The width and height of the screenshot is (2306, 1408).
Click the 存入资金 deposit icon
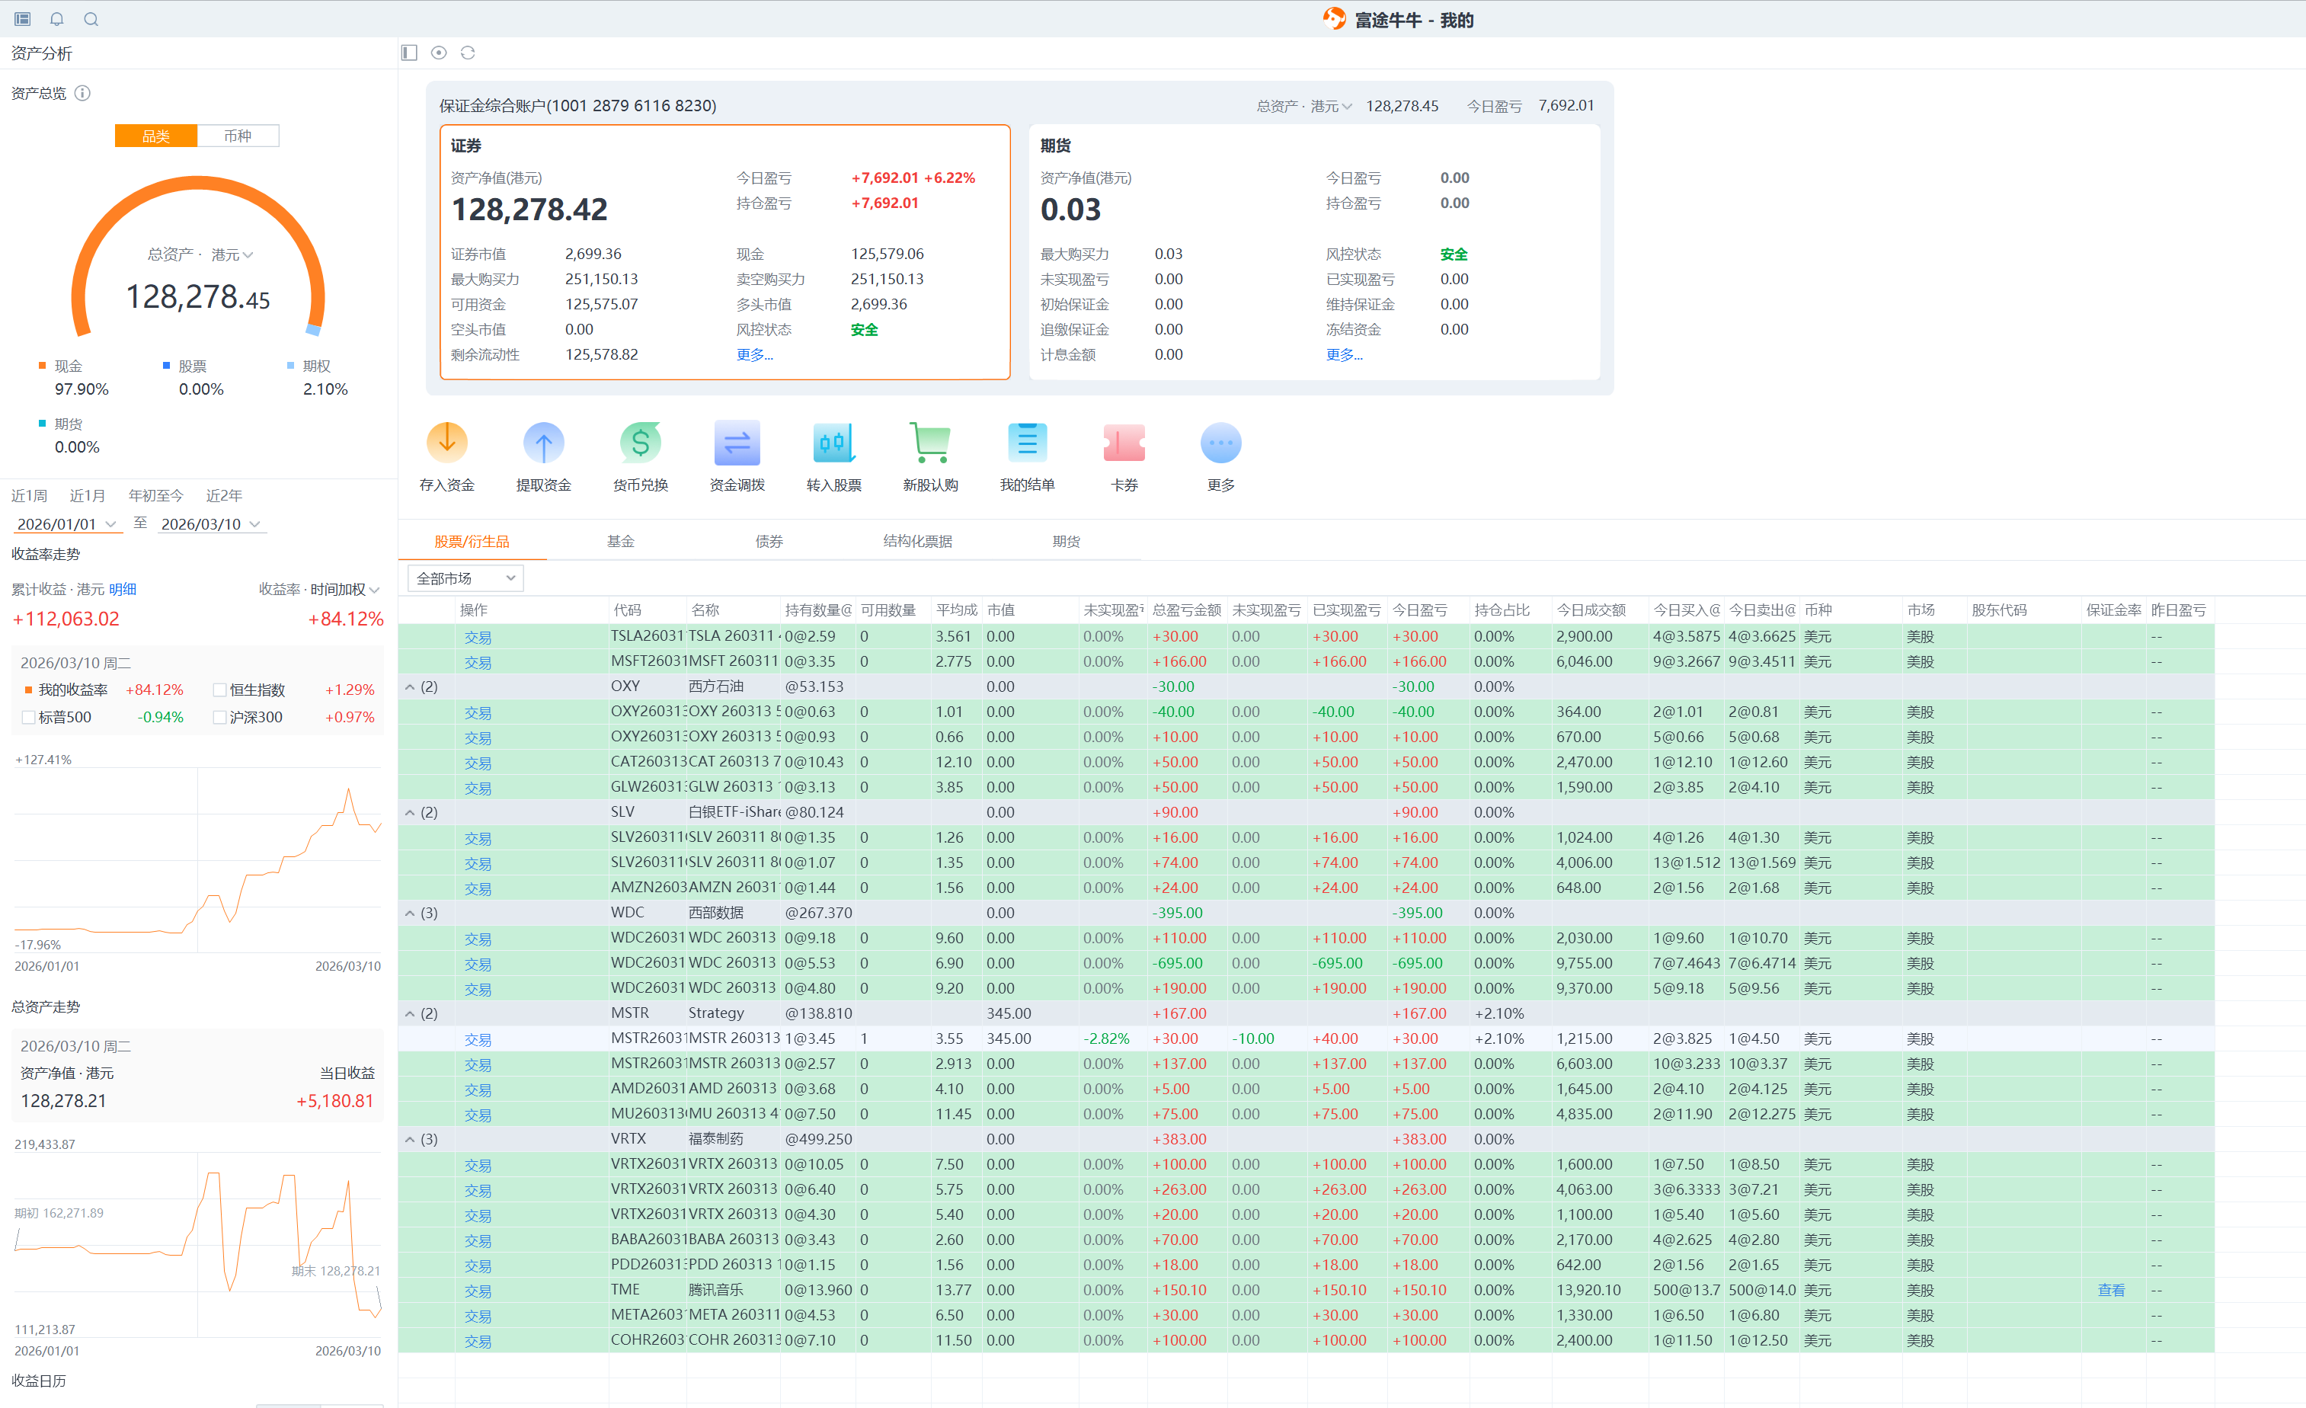tap(446, 443)
